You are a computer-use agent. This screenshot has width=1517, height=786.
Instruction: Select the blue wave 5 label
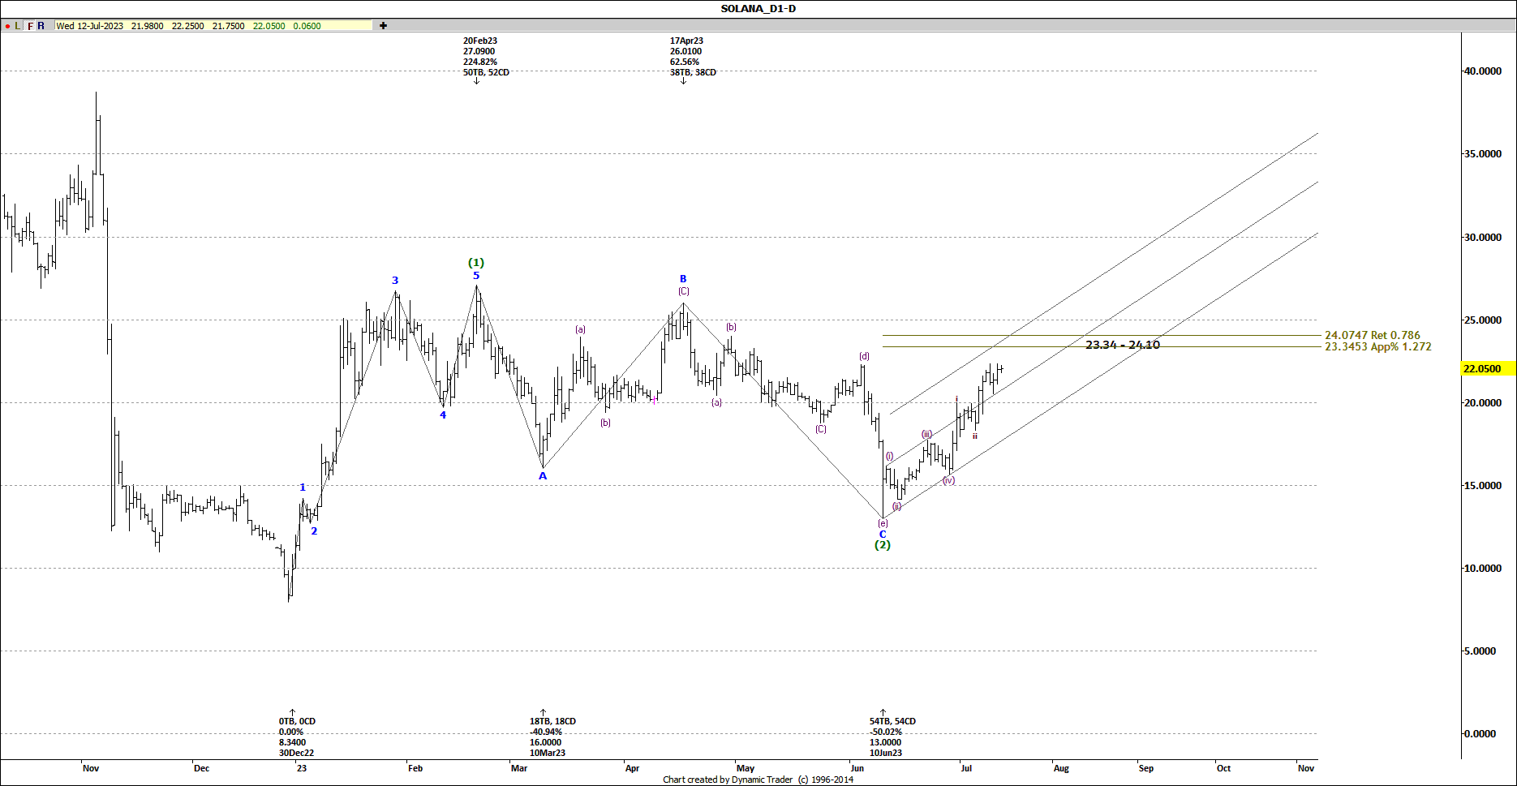pos(476,276)
